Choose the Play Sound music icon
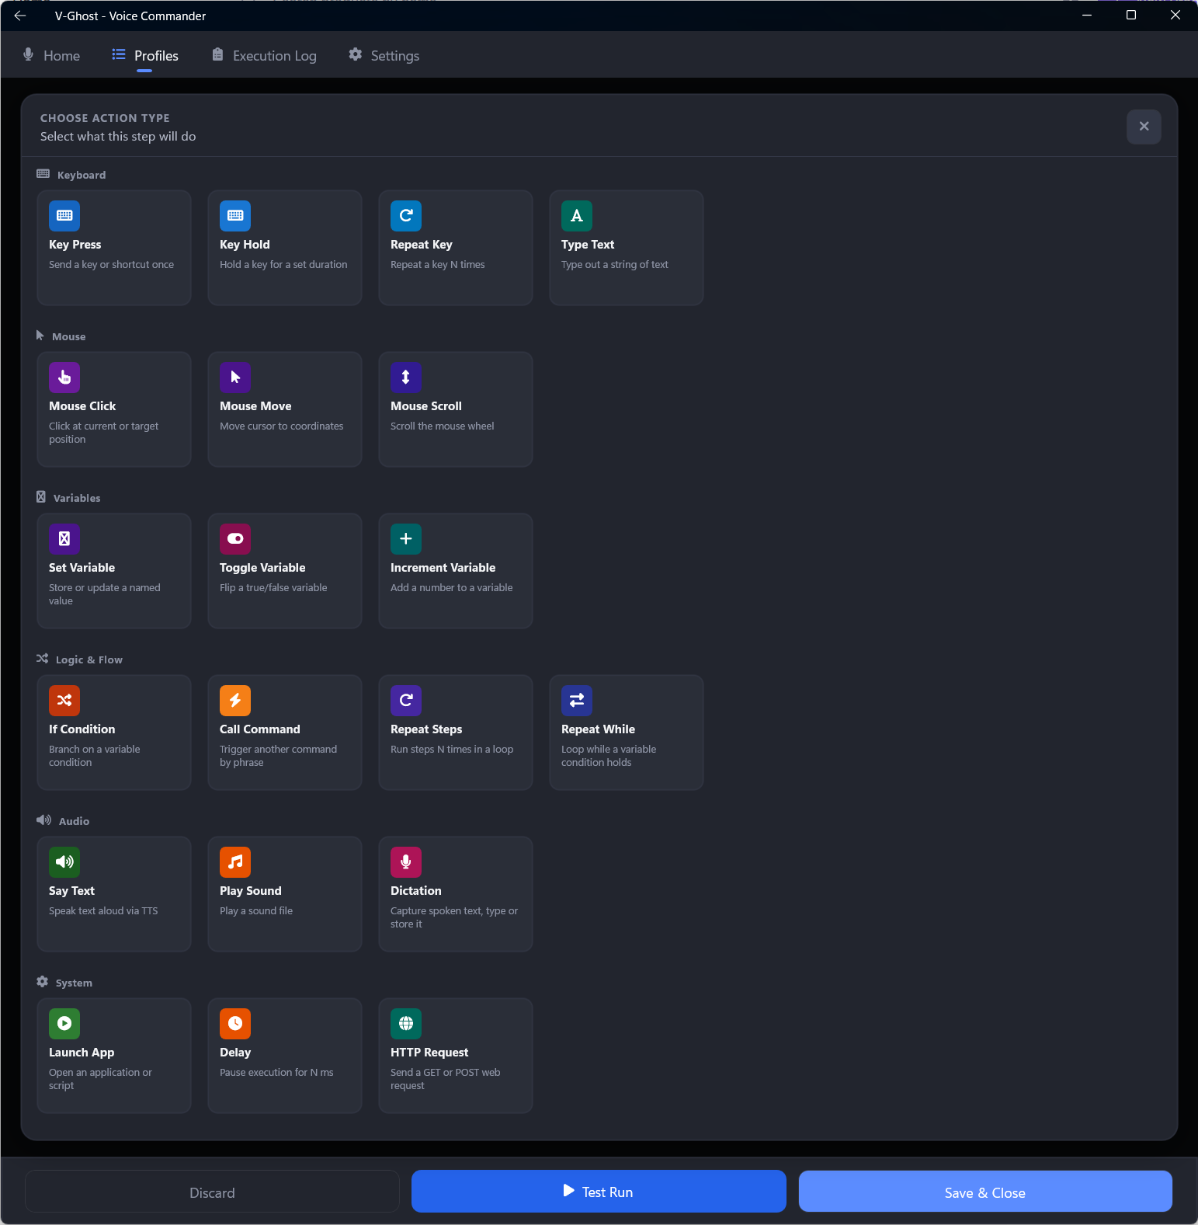1198x1225 pixels. point(235,862)
